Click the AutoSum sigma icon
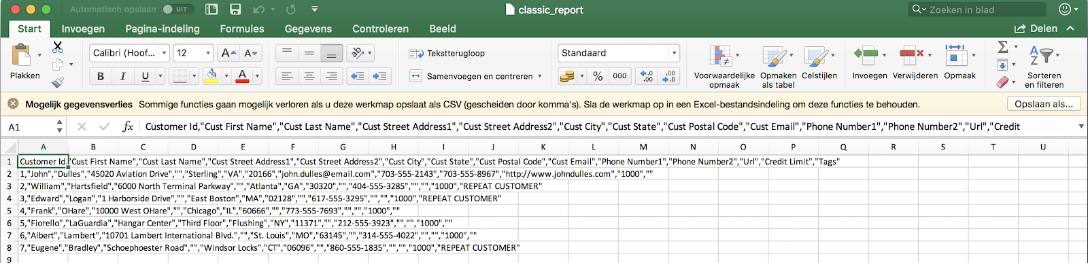 (1003, 47)
